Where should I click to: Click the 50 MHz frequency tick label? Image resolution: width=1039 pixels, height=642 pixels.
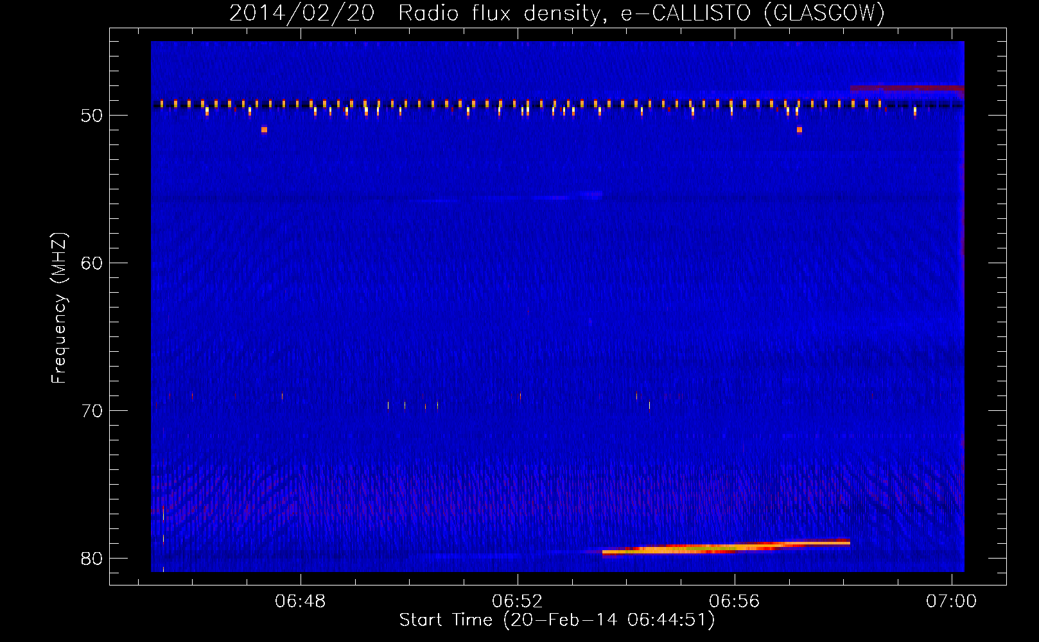tap(92, 116)
